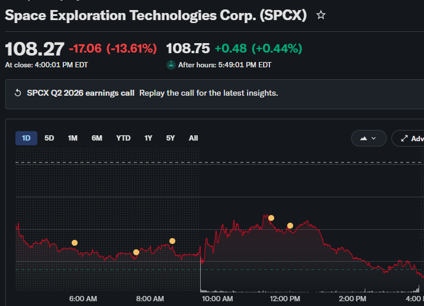
Task: Click the 6:00 AM axis label
Action: pyautogui.click(x=83, y=299)
